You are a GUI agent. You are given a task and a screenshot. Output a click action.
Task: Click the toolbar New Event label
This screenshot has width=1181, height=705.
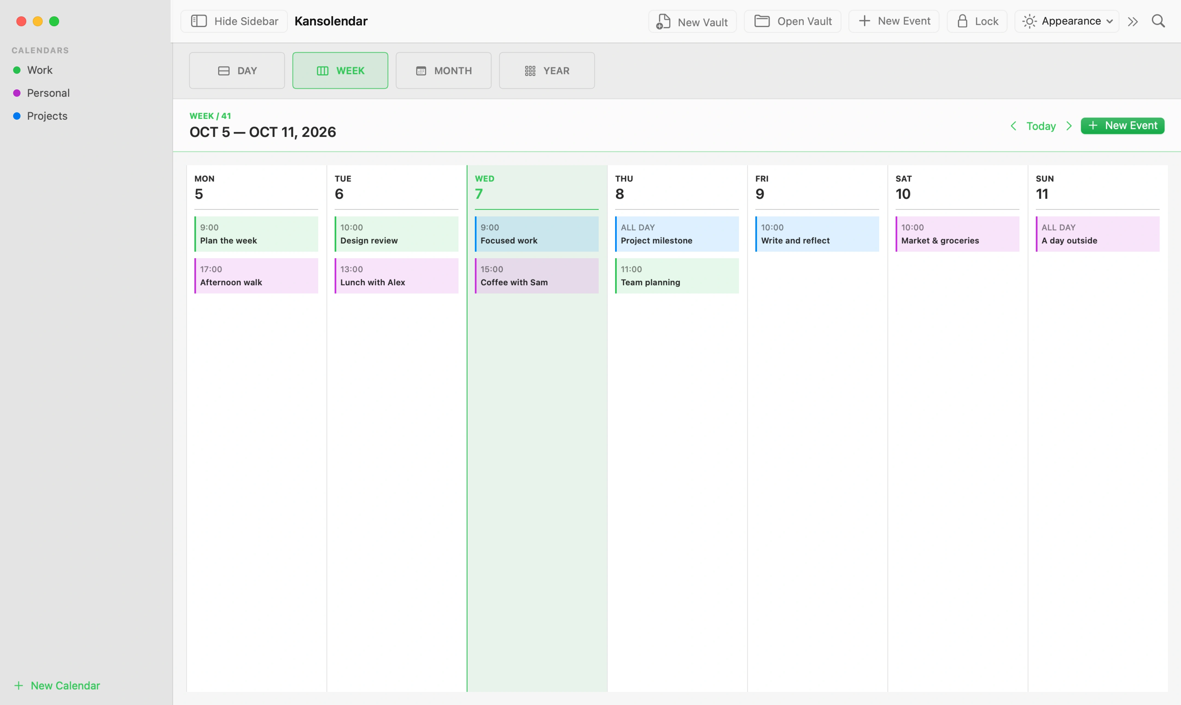(904, 21)
